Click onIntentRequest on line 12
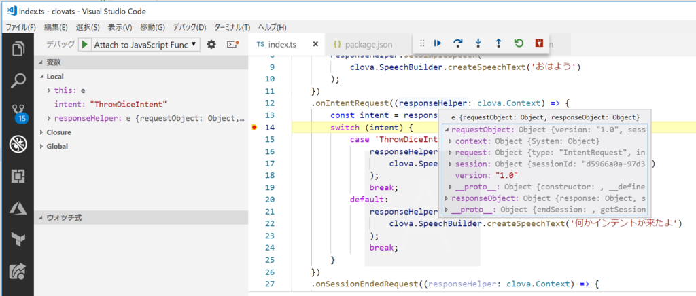 [353, 104]
